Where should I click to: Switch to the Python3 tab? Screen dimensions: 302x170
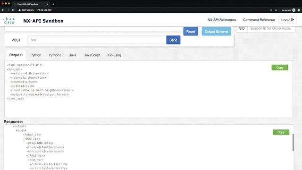[x=55, y=55]
